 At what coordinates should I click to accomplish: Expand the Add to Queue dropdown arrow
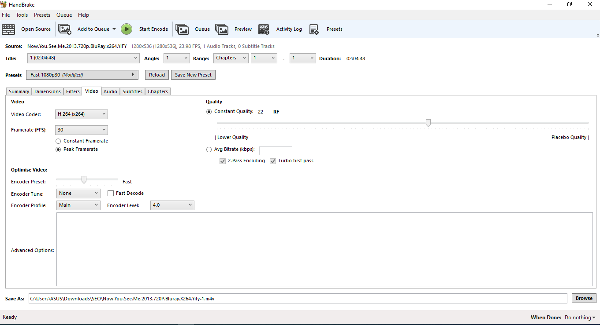114,29
